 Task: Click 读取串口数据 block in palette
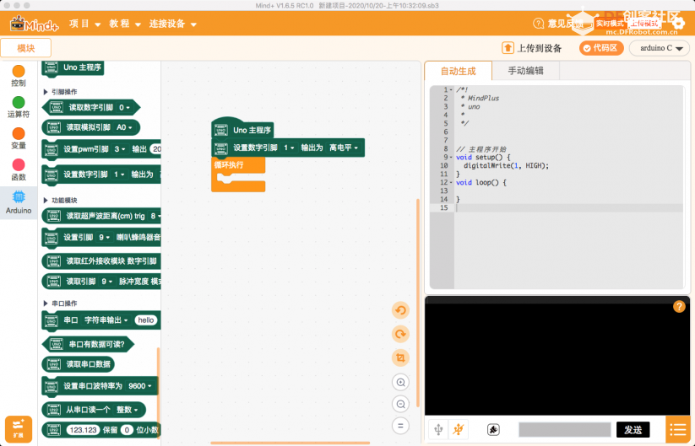(78, 364)
